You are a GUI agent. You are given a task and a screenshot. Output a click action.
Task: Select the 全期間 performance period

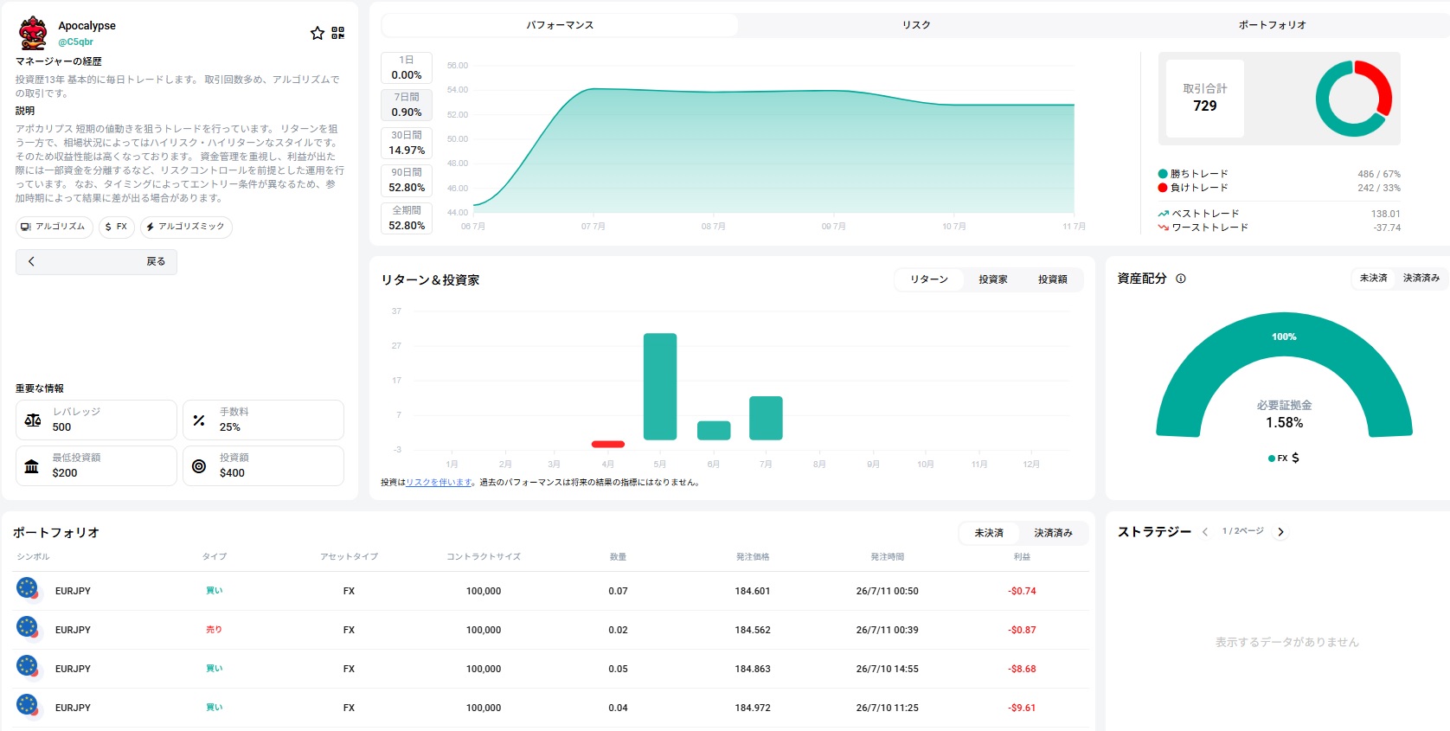[x=407, y=218]
